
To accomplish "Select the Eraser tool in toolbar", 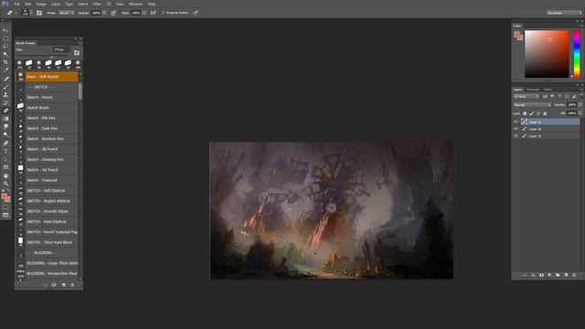I will coord(5,111).
